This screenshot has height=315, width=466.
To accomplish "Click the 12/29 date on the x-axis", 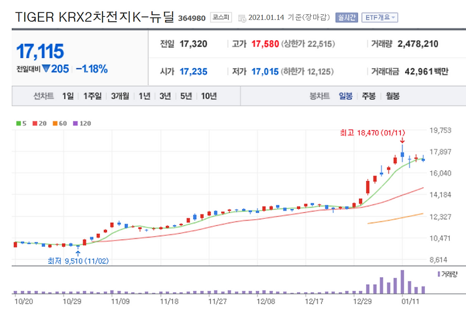I will click(362, 301).
